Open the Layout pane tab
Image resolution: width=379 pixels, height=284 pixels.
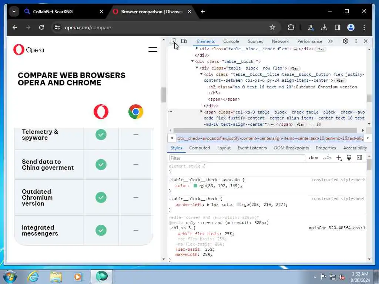(224, 148)
